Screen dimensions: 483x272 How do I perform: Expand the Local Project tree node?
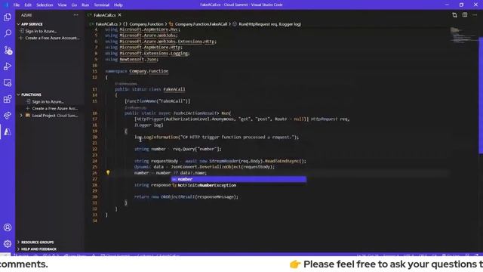(x=22, y=116)
